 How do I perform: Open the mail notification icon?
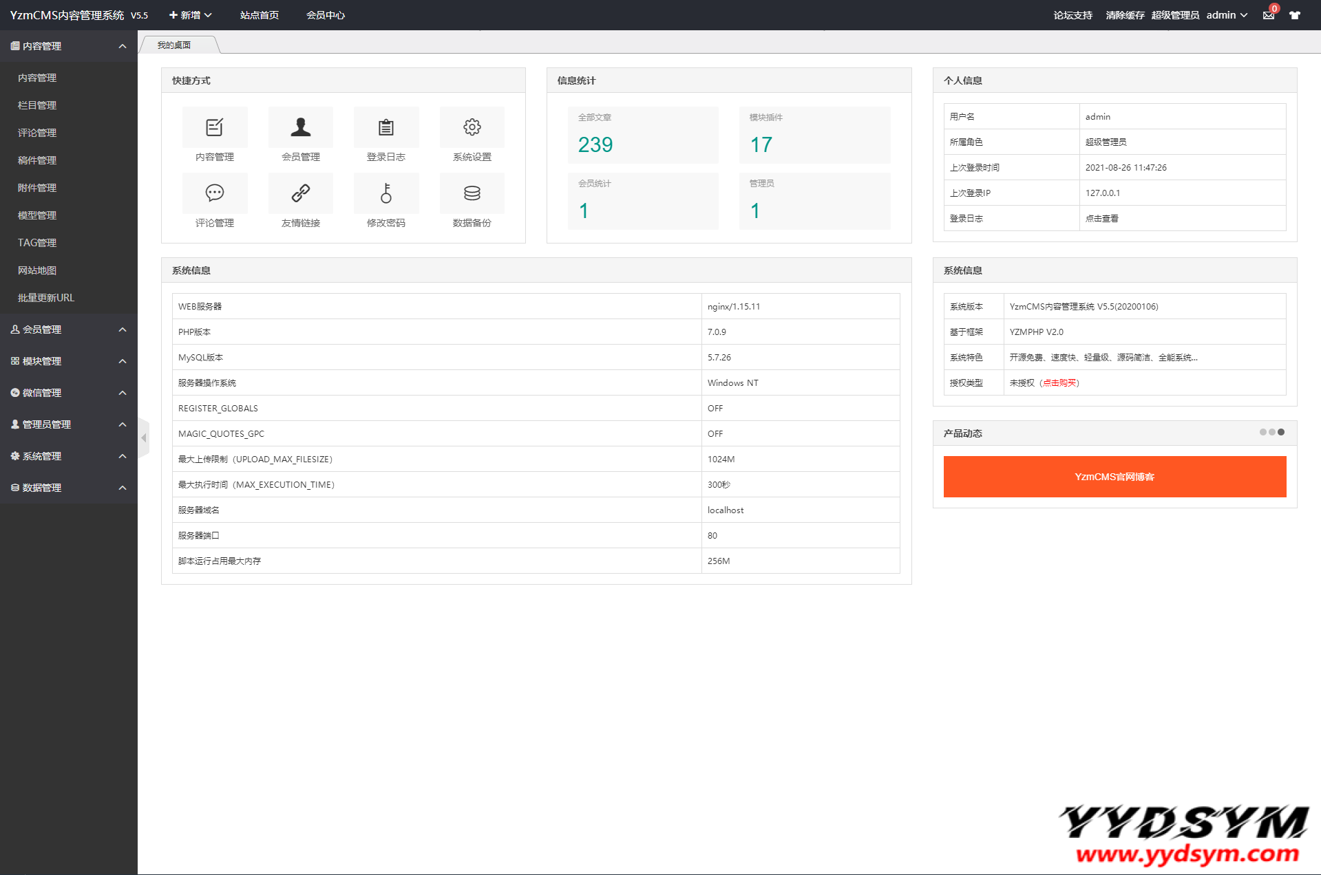click(x=1268, y=15)
